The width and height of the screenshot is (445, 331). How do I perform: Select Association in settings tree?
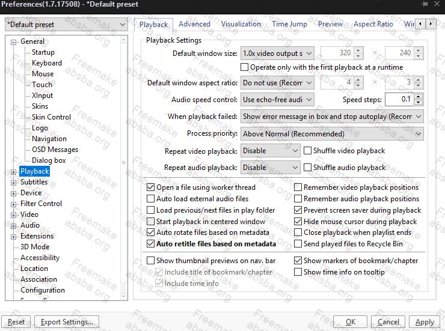pyautogui.click(x=38, y=279)
